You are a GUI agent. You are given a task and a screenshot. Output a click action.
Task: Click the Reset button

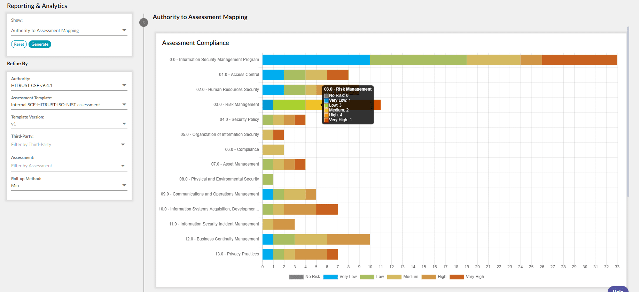tap(19, 44)
